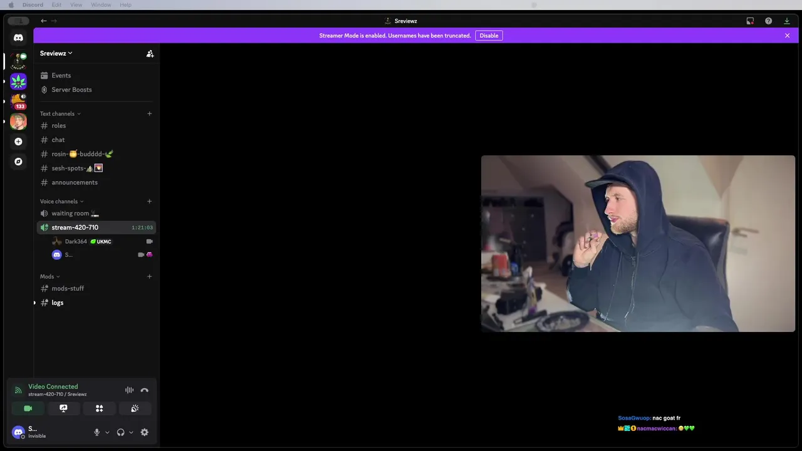Select the stream-420-710 voice channel
This screenshot has width=802, height=451.
pos(95,227)
